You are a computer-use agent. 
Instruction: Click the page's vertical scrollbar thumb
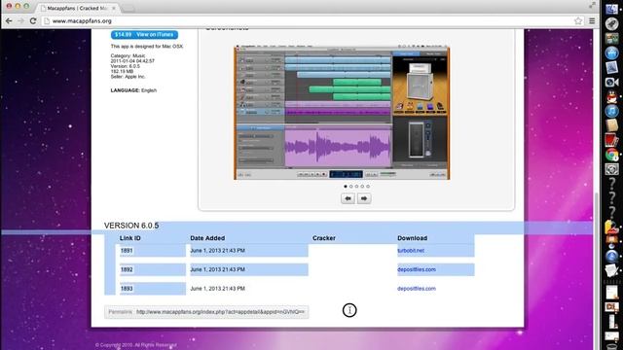coord(596,270)
